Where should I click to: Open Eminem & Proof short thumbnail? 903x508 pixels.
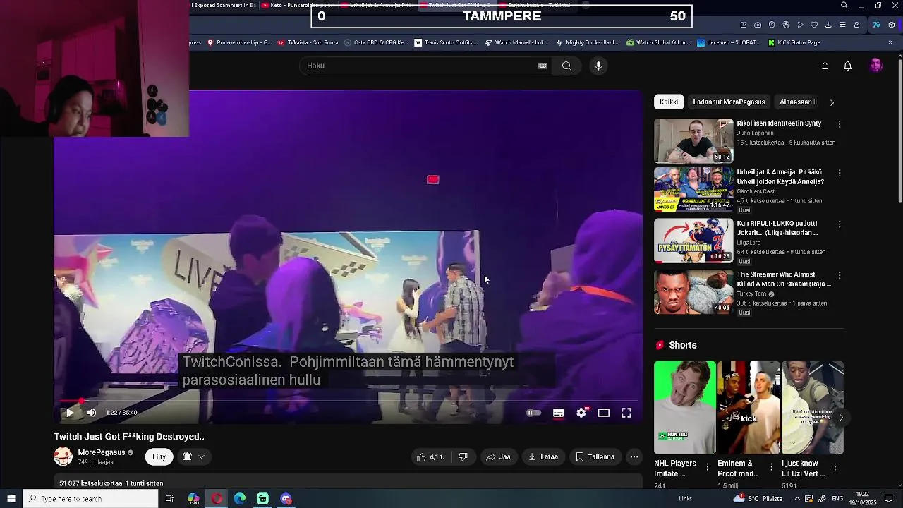pos(749,408)
